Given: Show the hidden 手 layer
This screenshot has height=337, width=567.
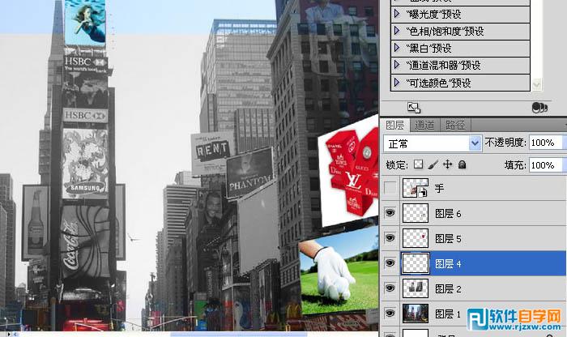Looking at the screenshot, I should pos(390,188).
